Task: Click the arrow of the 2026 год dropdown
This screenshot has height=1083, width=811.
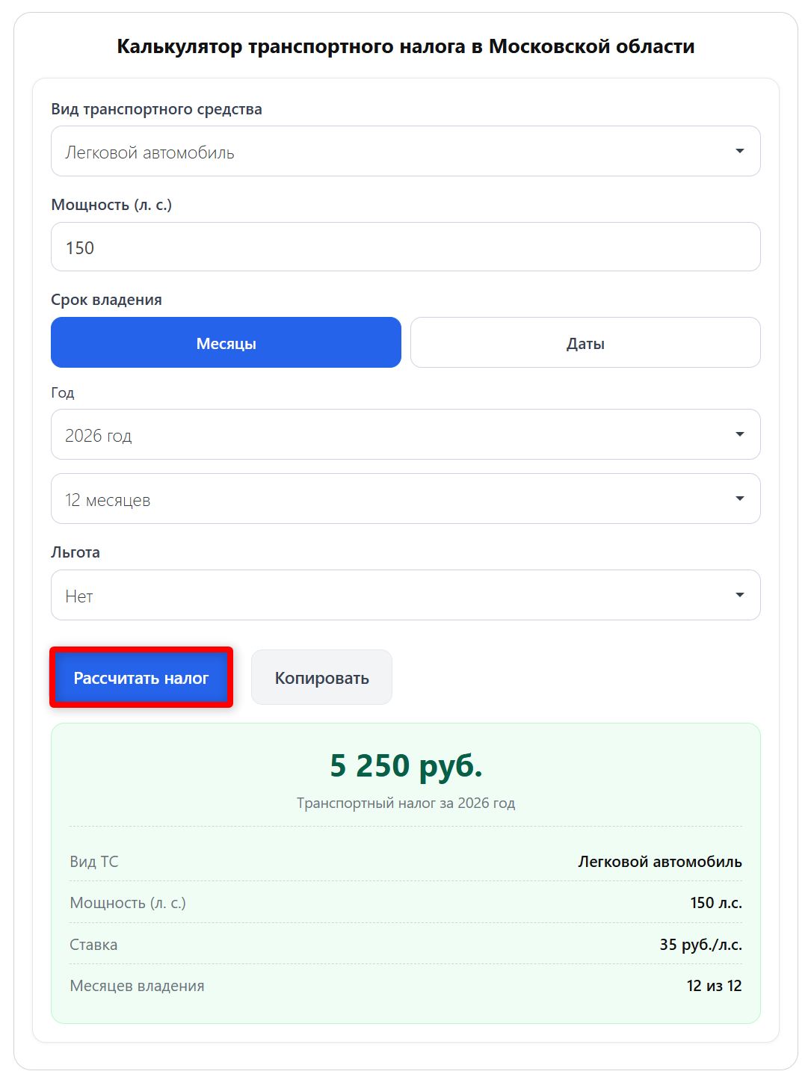Action: pyautogui.click(x=739, y=434)
